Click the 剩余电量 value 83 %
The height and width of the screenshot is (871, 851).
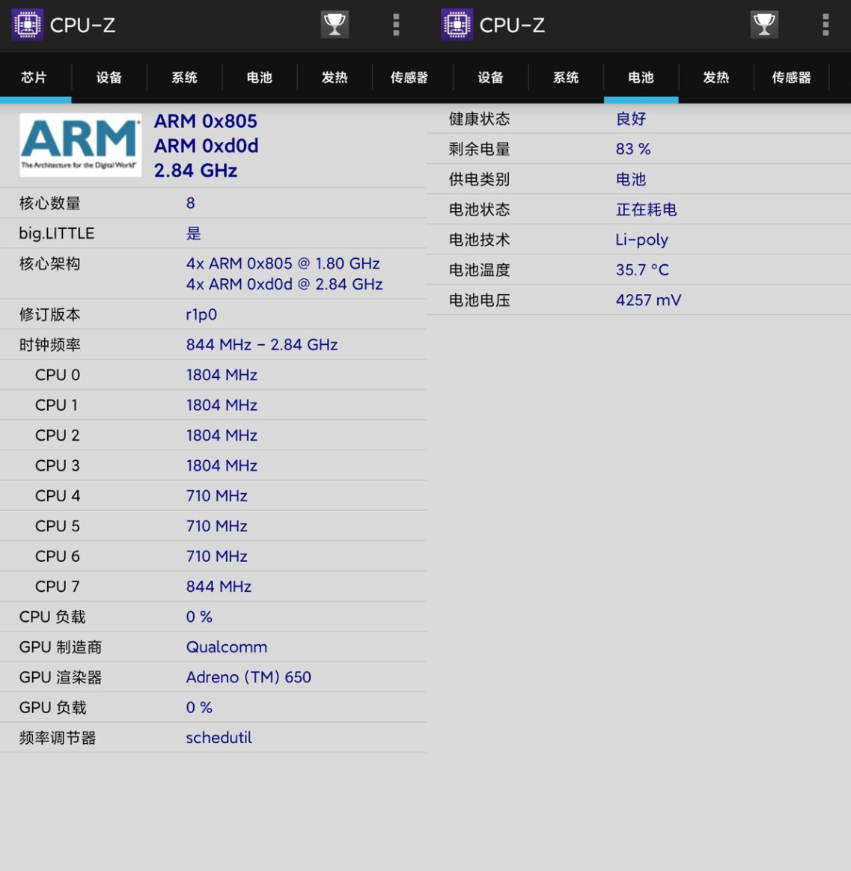point(633,149)
